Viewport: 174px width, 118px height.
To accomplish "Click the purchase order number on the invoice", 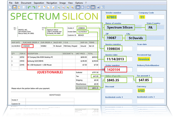I will click(x=26, y=46).
